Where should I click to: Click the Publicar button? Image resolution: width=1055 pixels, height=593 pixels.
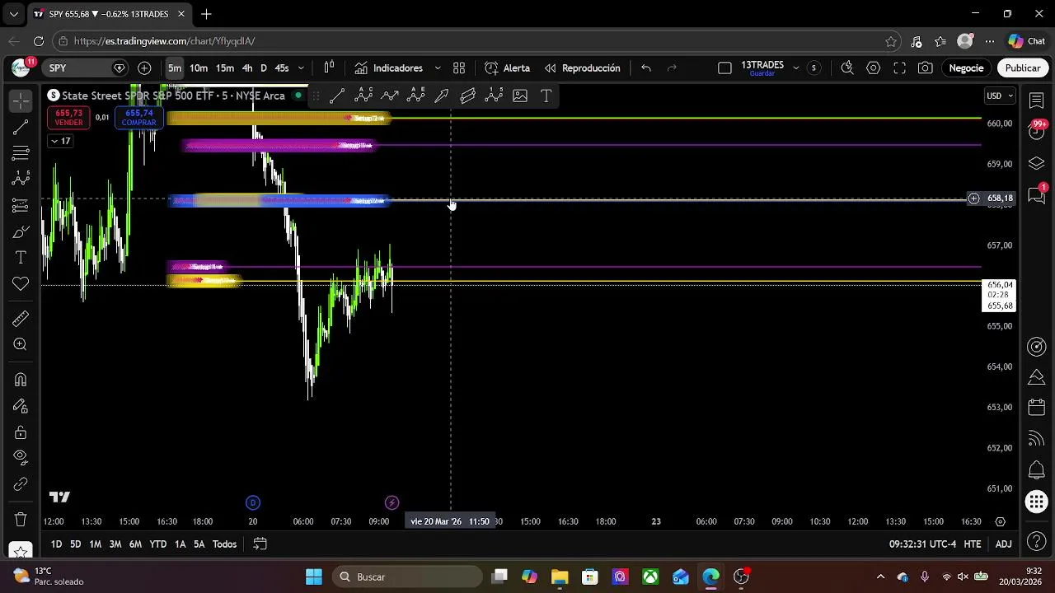(x=1022, y=68)
